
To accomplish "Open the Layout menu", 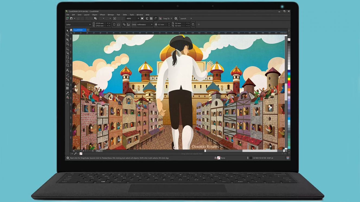I will pyautogui.click(x=86, y=15).
